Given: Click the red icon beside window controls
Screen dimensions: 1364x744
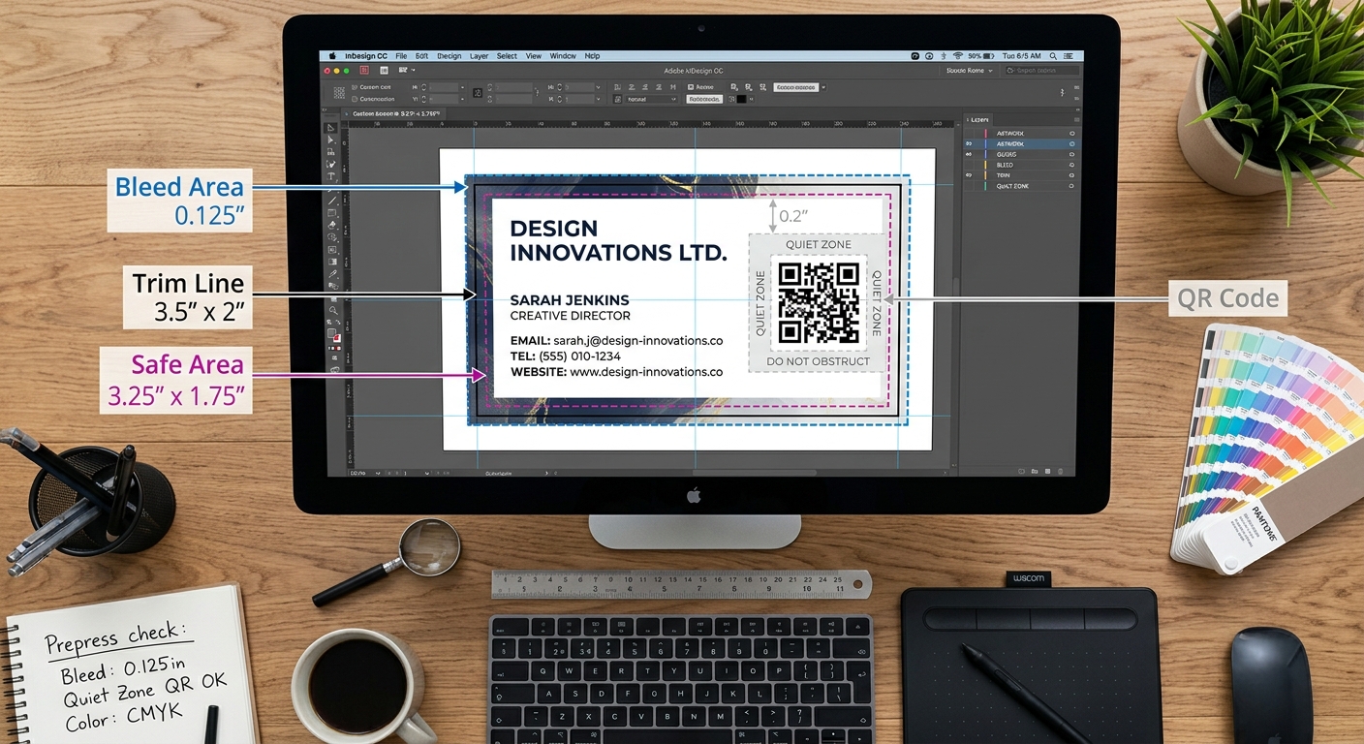Looking at the screenshot, I should pyautogui.click(x=364, y=70).
